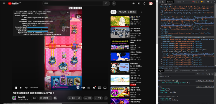Show next filter chips with arrow
The height and width of the screenshot is (104, 216).
tap(142, 12)
